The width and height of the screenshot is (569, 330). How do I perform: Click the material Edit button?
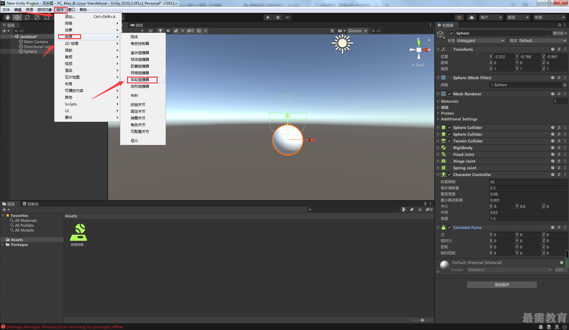[561, 270]
